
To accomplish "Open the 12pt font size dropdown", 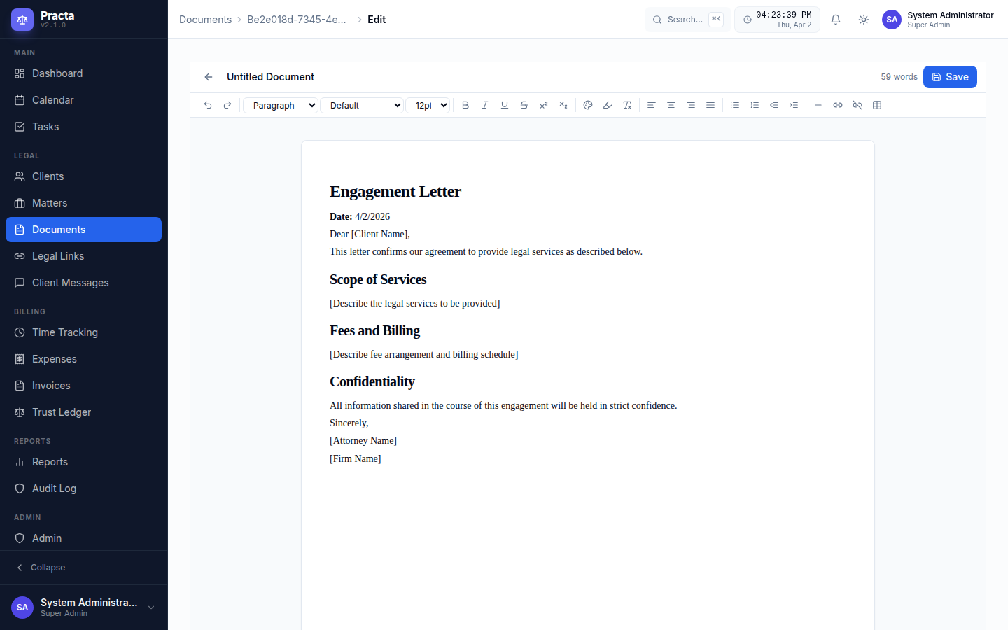I will click(x=428, y=105).
